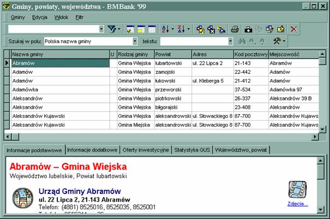The width and height of the screenshot is (330, 219).
Task: Click the 'U' column header
Action: click(113, 54)
